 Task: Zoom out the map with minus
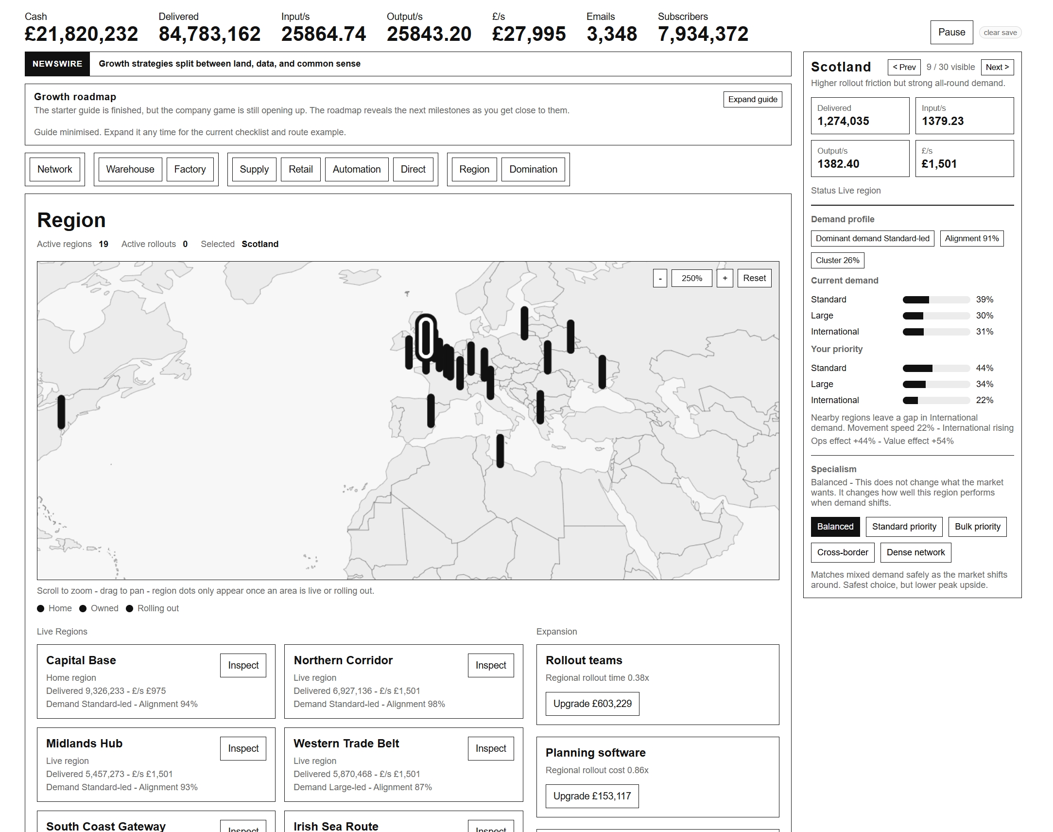(660, 278)
